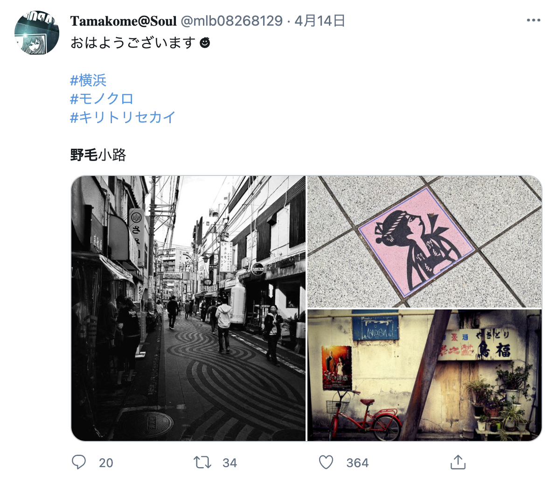Open the #横浜 hashtag link

(88, 80)
